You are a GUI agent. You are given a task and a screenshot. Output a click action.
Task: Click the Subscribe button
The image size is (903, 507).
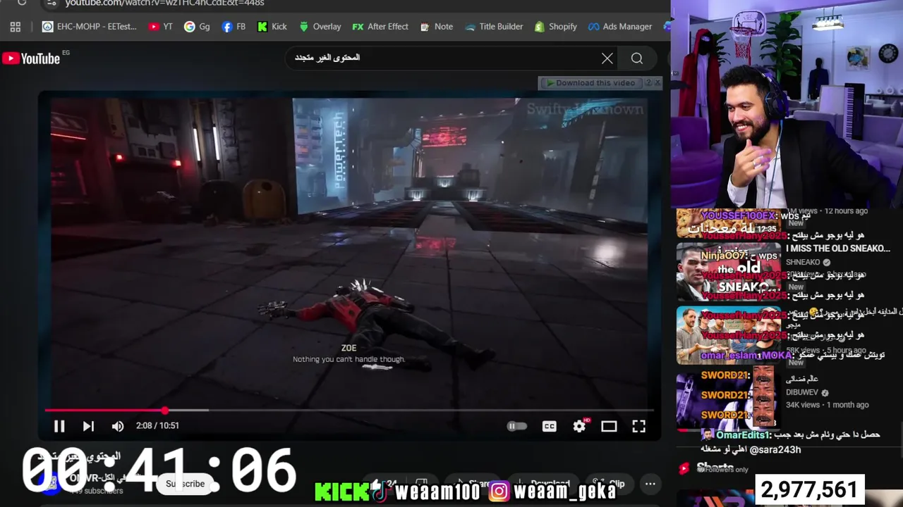(185, 484)
